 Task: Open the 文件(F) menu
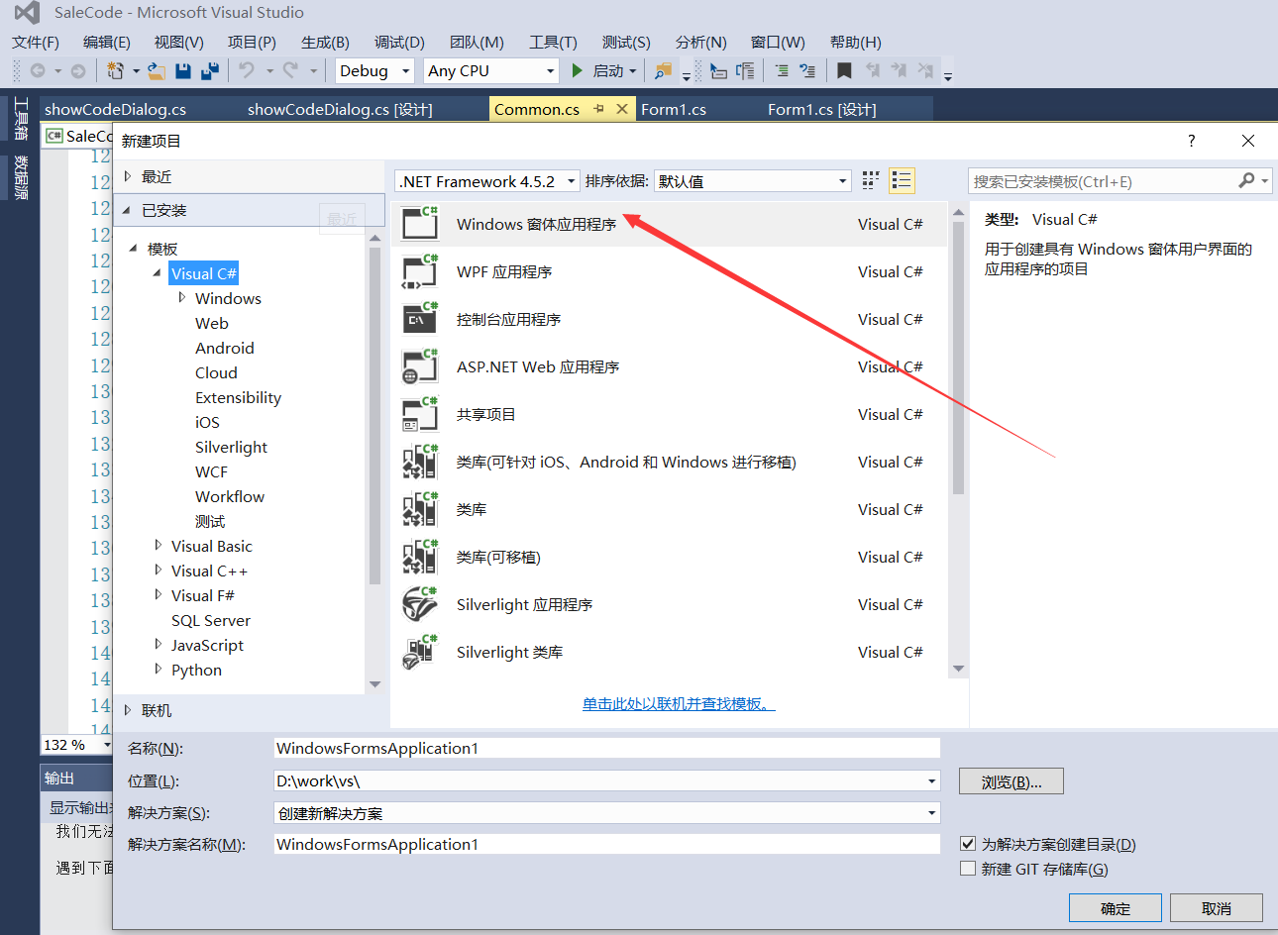pos(36,42)
